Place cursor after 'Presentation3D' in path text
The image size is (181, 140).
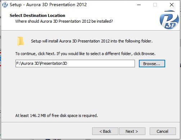(x=68, y=63)
